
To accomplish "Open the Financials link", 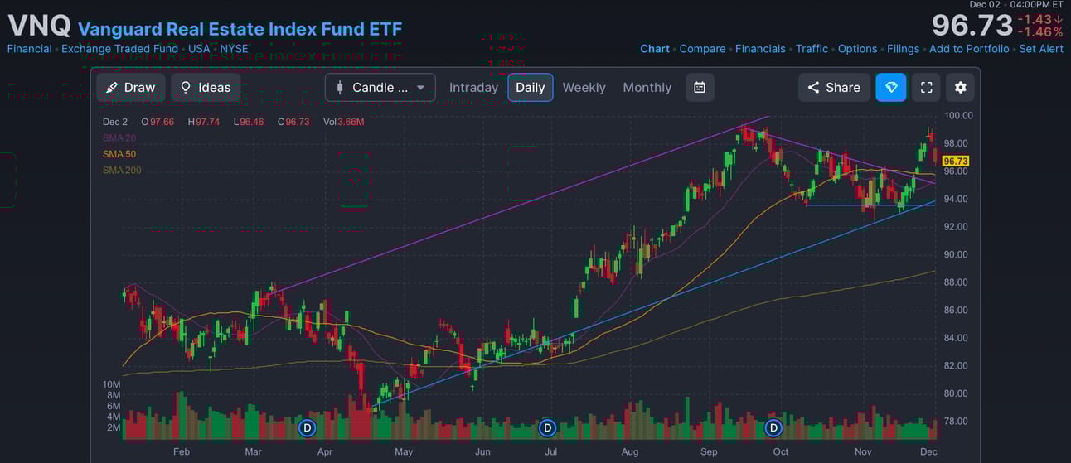I will tap(760, 49).
